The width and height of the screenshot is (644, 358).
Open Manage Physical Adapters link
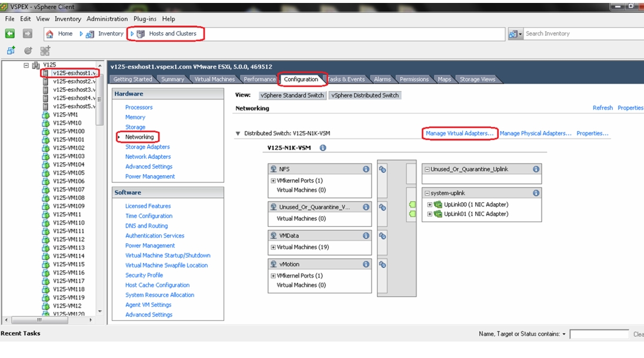[x=536, y=133]
